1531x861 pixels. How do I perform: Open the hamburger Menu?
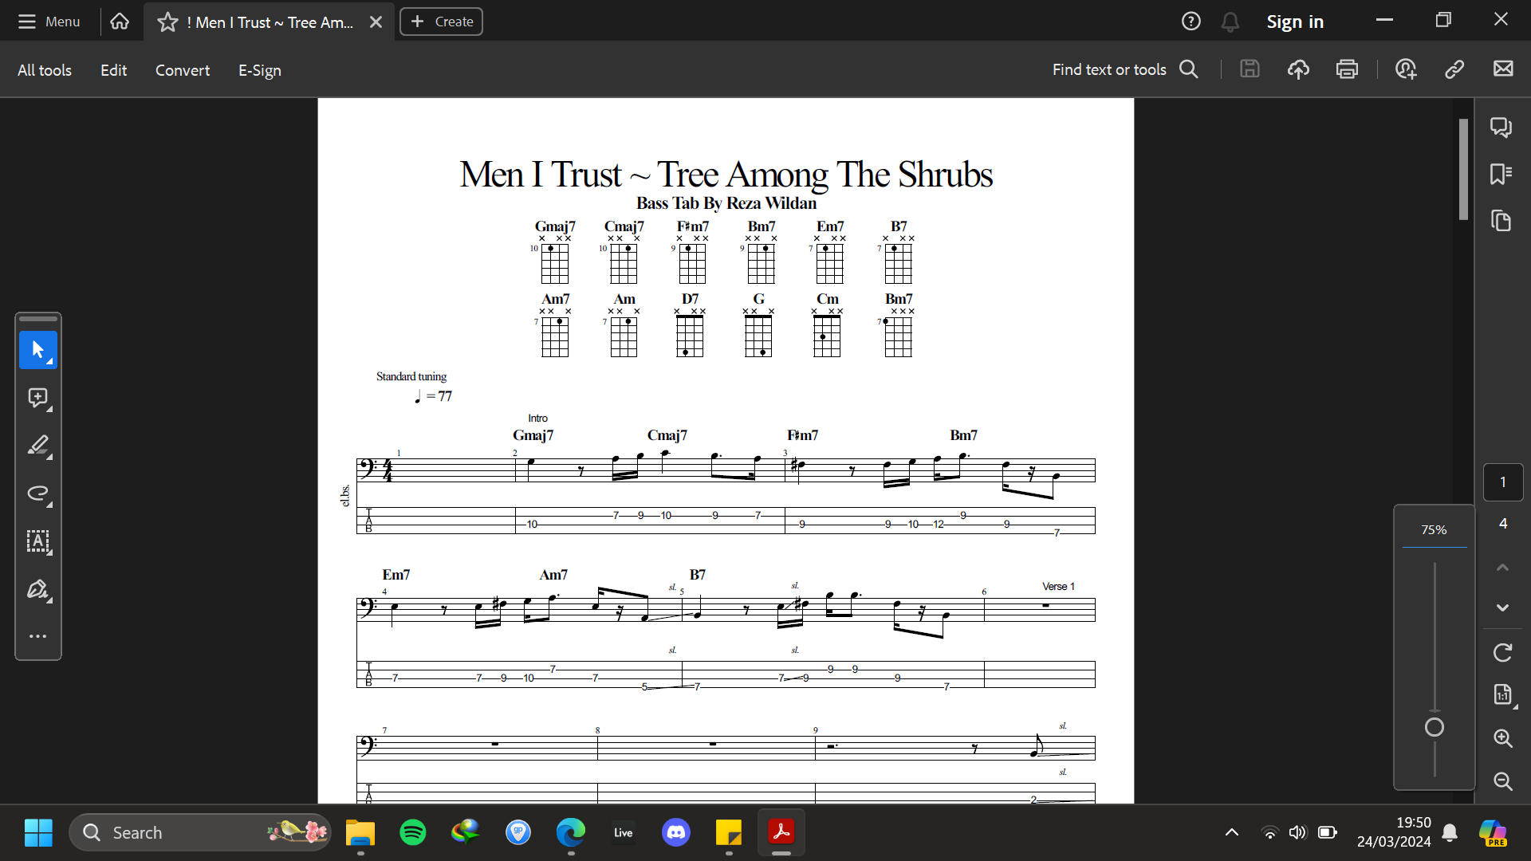pos(48,22)
